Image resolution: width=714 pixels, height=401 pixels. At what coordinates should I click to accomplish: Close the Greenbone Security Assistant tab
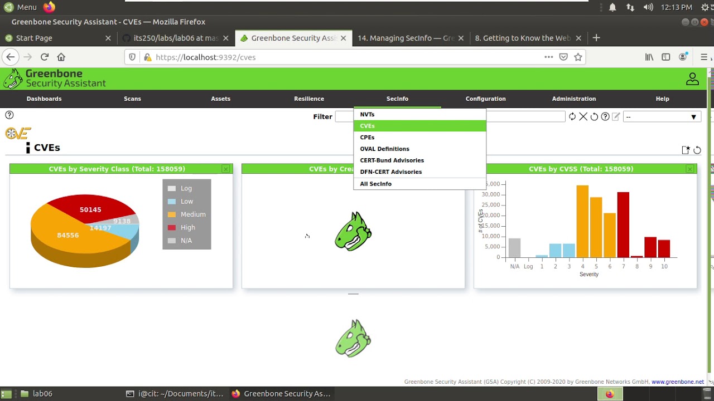343,38
